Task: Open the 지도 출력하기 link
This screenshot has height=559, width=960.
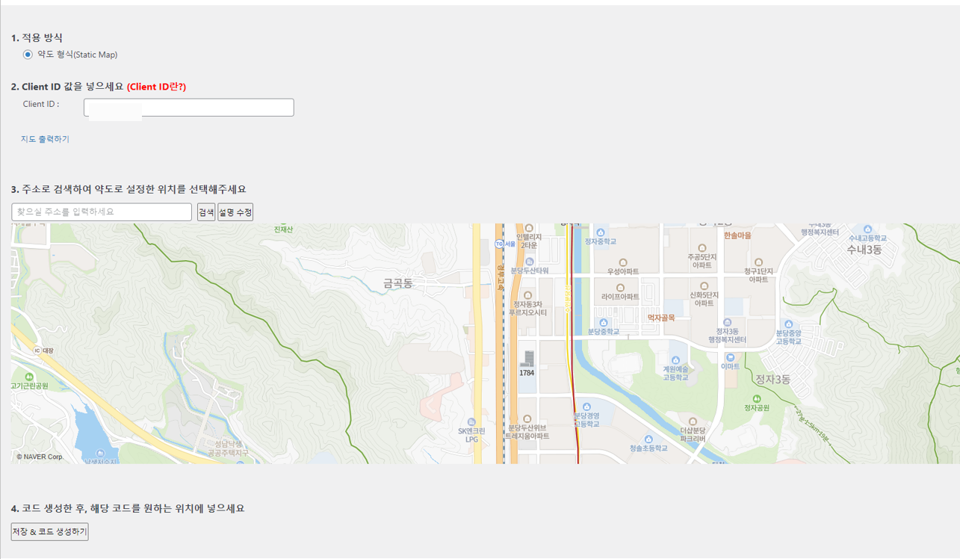Action: (45, 139)
